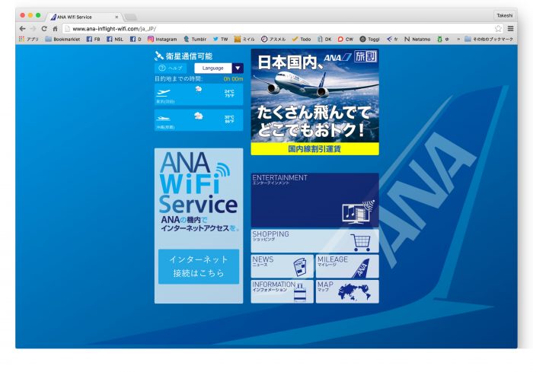Open the Tumblr bookmark
This screenshot has width=533, height=372.
tap(194, 39)
